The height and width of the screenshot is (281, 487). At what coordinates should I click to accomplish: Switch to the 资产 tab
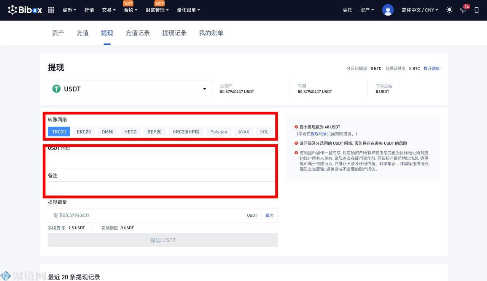58,33
